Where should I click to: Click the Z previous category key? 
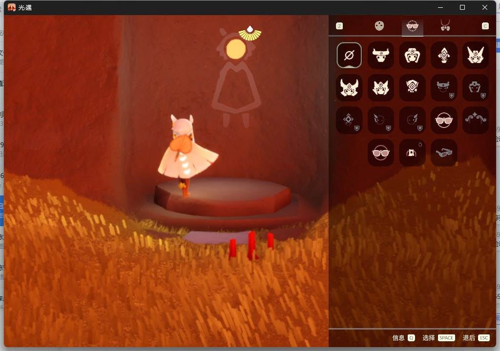click(339, 26)
